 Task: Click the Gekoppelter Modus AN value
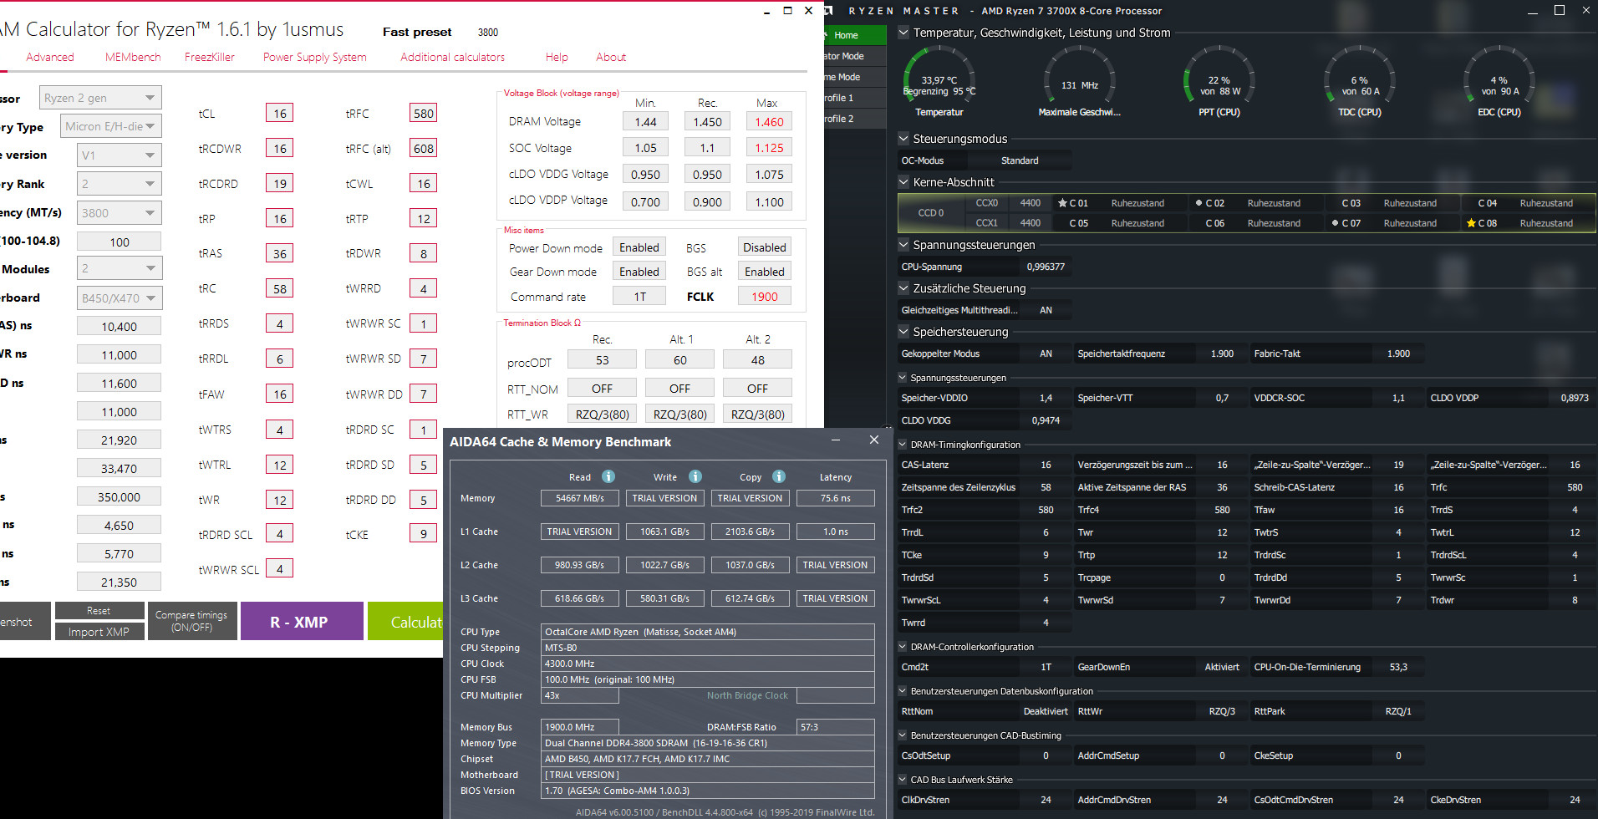[1046, 354]
